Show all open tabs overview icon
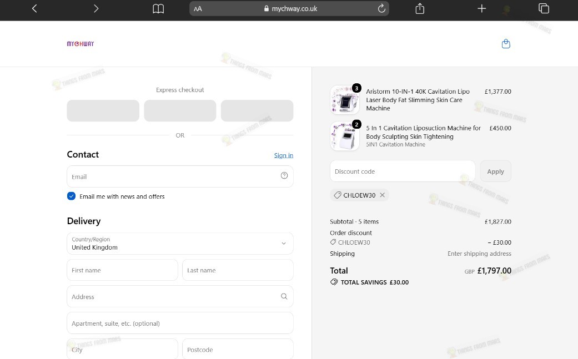This screenshot has width=578, height=359. pos(544,8)
